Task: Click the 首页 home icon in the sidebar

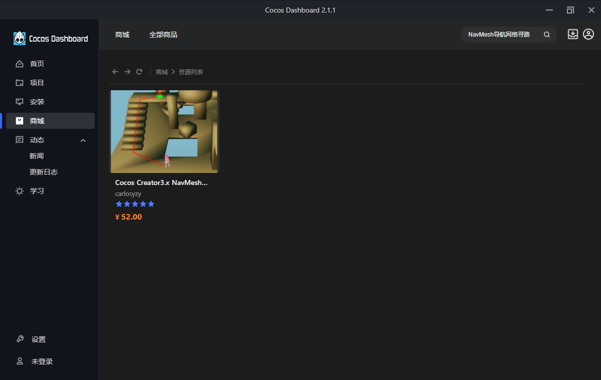Action: (x=20, y=64)
